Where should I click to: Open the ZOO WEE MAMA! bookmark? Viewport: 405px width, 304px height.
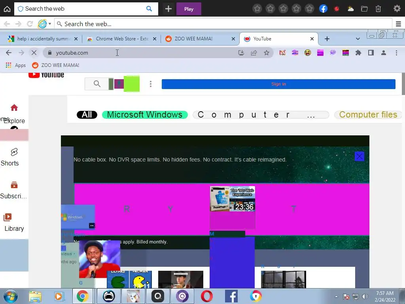55,65
